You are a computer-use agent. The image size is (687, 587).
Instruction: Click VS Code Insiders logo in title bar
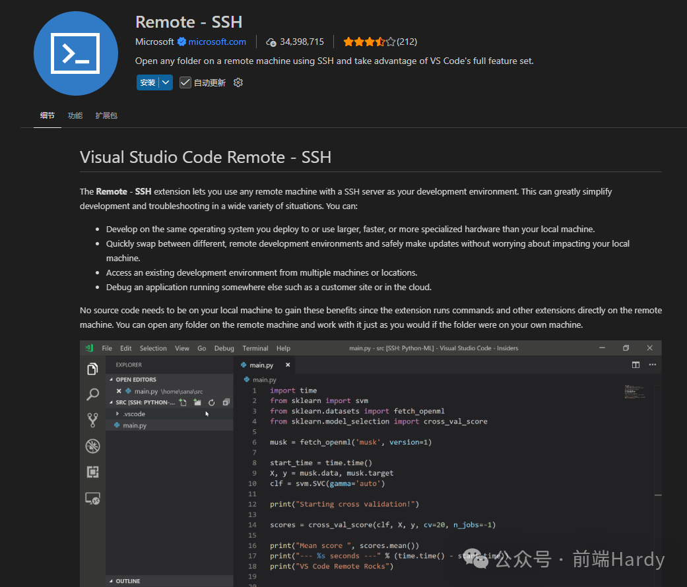pyautogui.click(x=90, y=348)
